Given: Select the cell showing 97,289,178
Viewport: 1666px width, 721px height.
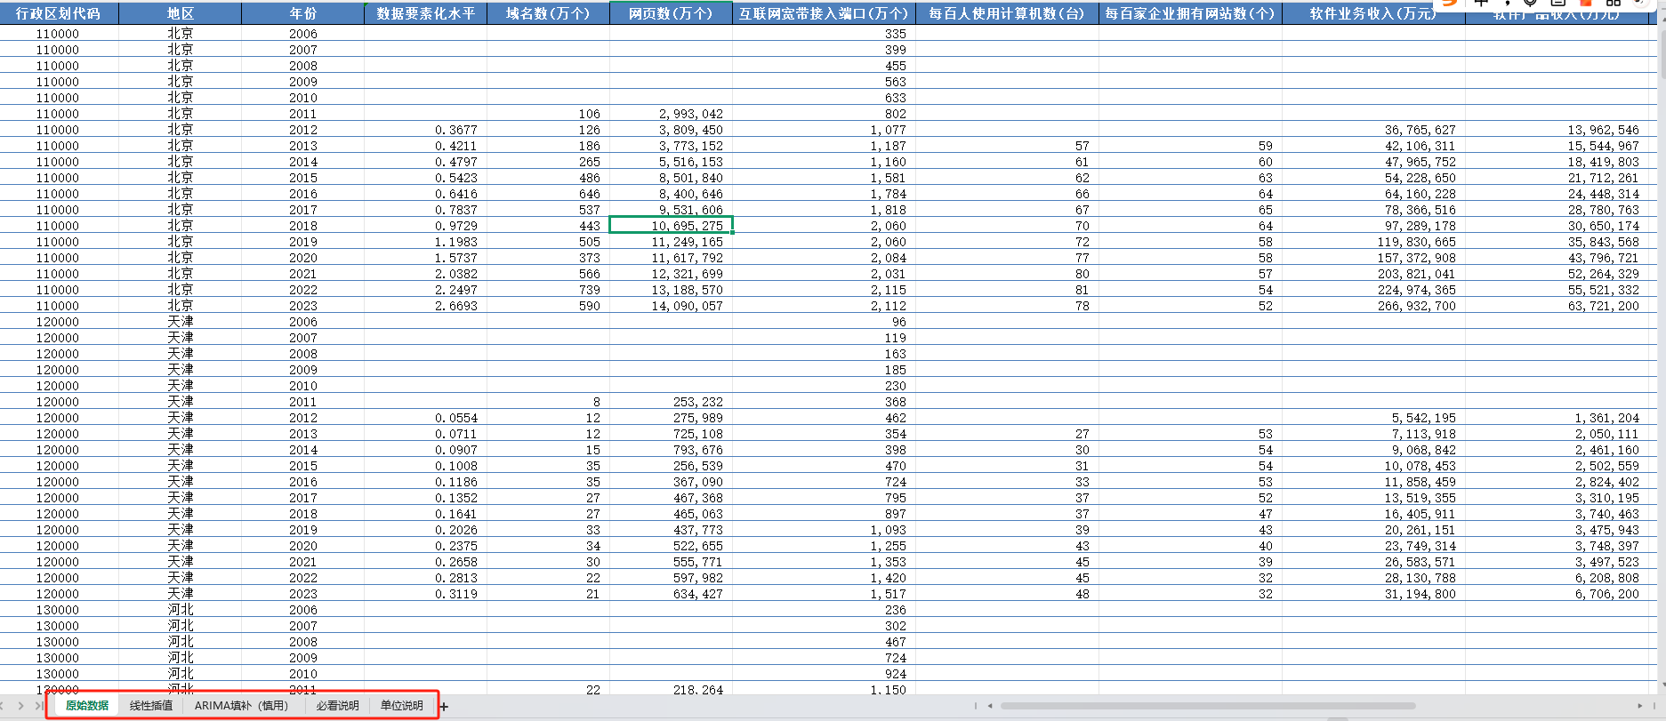Looking at the screenshot, I should [1373, 226].
